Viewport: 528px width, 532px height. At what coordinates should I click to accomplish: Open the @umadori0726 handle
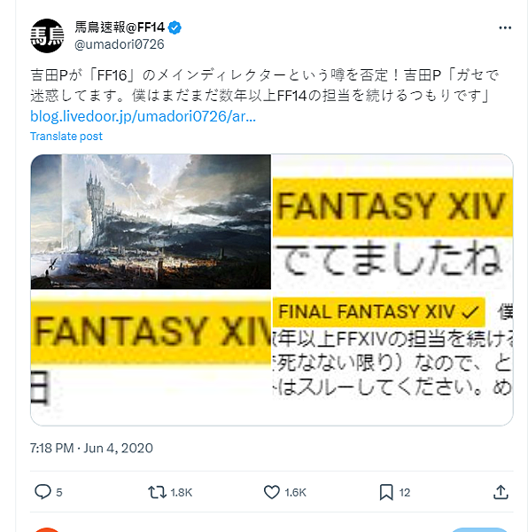point(120,44)
